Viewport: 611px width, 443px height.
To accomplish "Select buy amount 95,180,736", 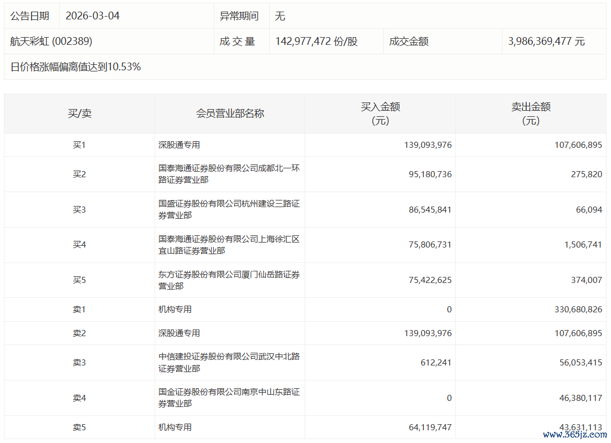I will (430, 174).
